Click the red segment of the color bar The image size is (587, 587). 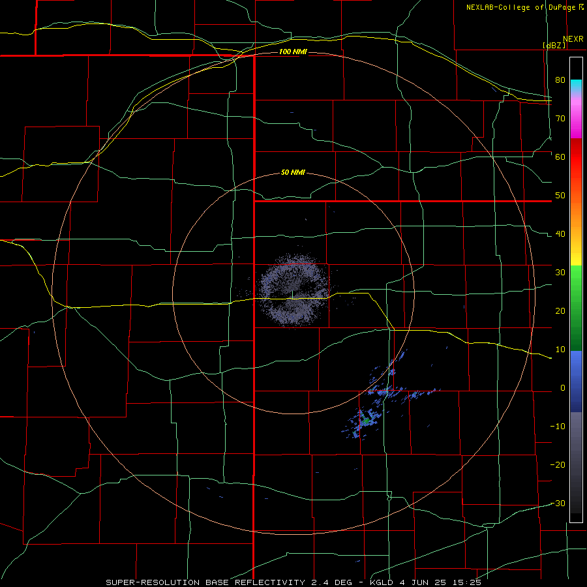(576, 157)
